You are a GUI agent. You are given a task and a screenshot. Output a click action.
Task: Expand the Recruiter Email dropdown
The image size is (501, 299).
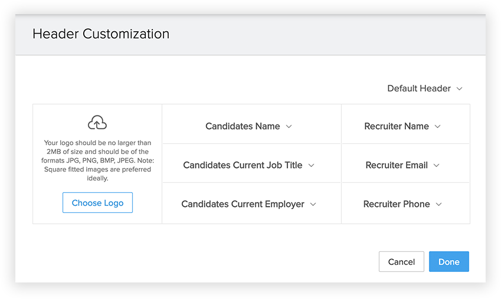pos(397,165)
